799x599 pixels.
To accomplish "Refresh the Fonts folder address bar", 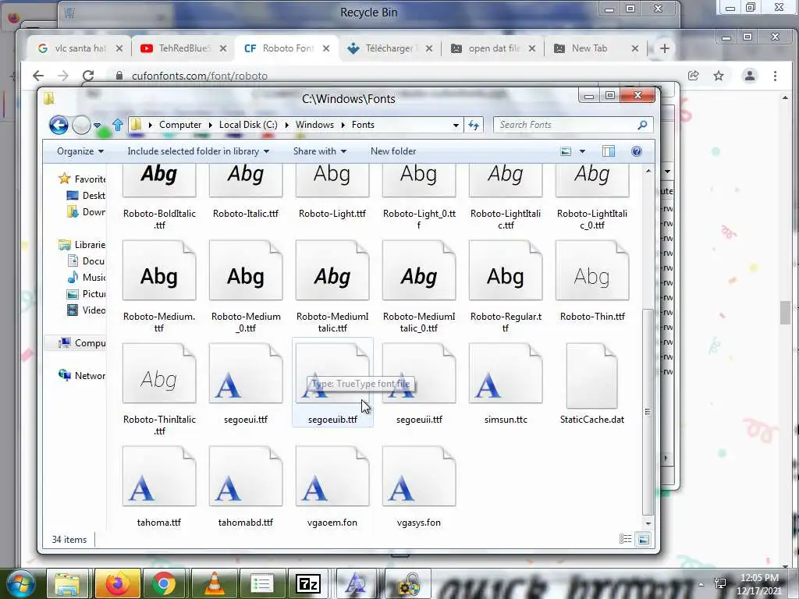I will [474, 125].
